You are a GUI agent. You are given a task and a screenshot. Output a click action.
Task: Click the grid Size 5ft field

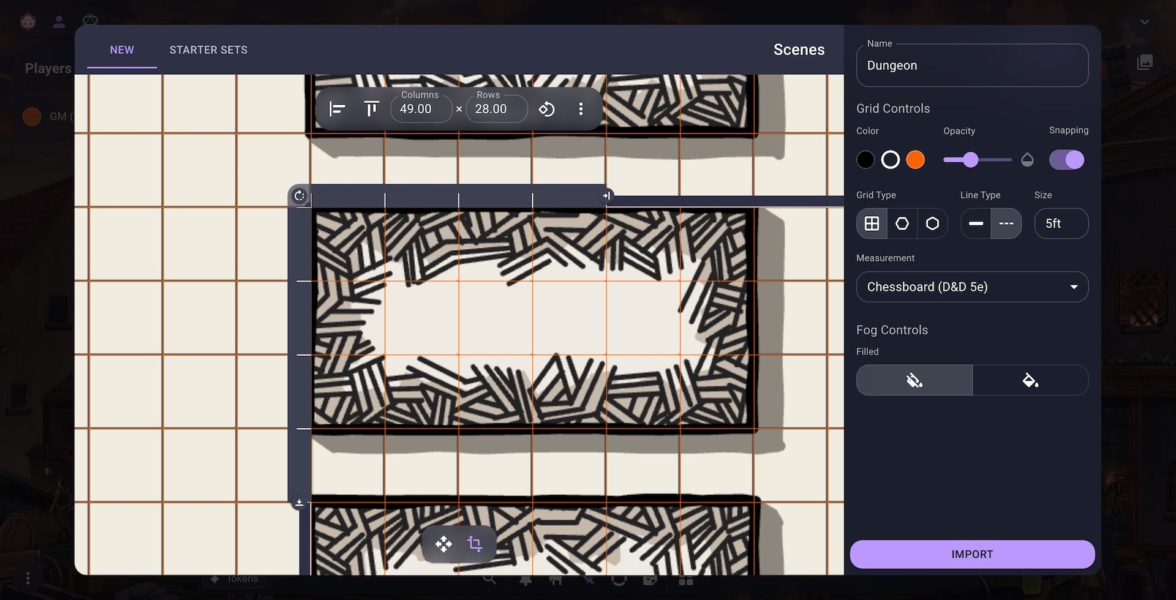pos(1061,223)
